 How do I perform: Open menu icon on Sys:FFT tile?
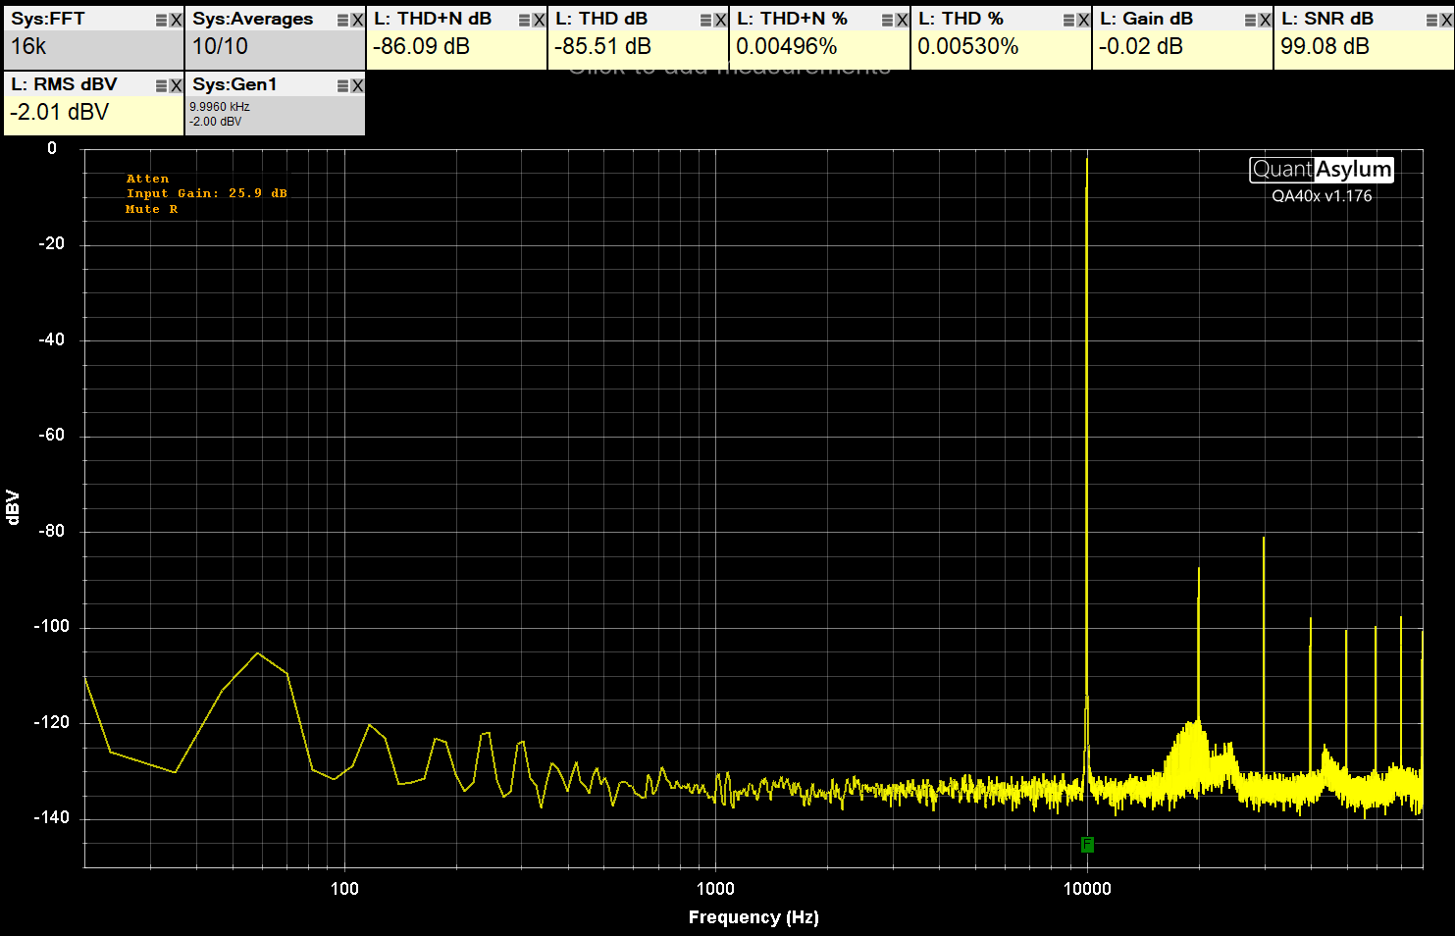[162, 21]
